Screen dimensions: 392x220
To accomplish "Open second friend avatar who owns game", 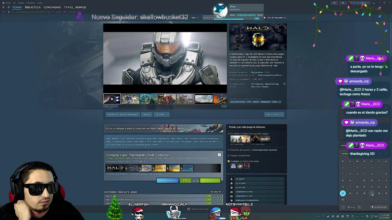I will click(x=240, y=166).
